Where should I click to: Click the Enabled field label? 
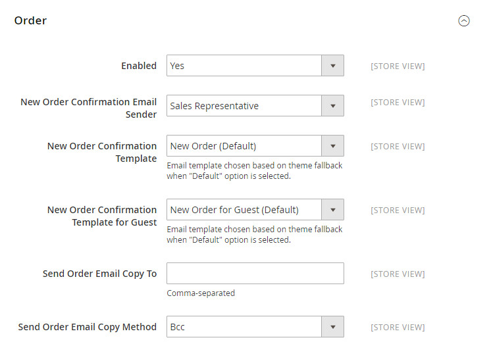coord(139,66)
